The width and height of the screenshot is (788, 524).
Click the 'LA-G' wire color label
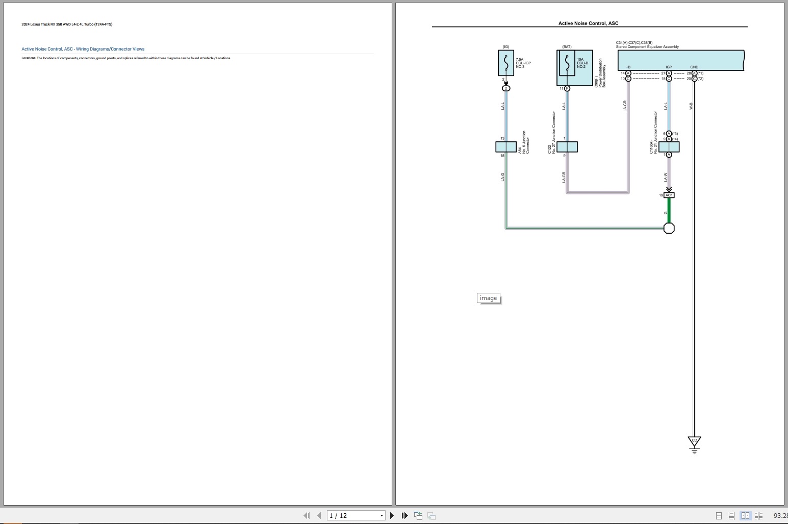click(x=502, y=177)
